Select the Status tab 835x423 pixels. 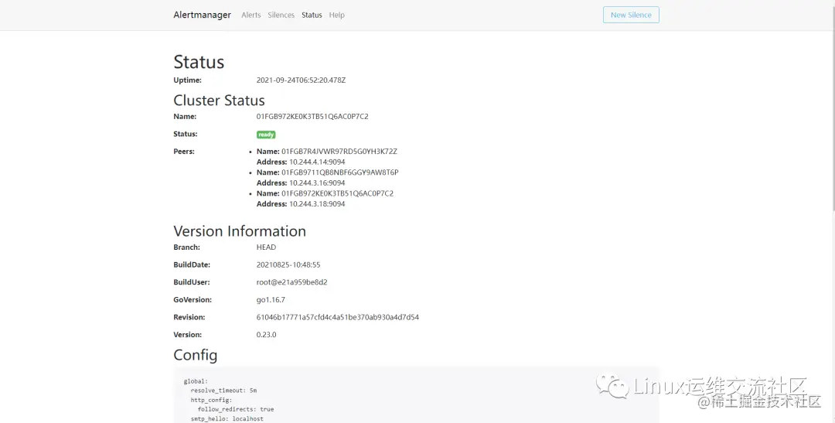[312, 15]
